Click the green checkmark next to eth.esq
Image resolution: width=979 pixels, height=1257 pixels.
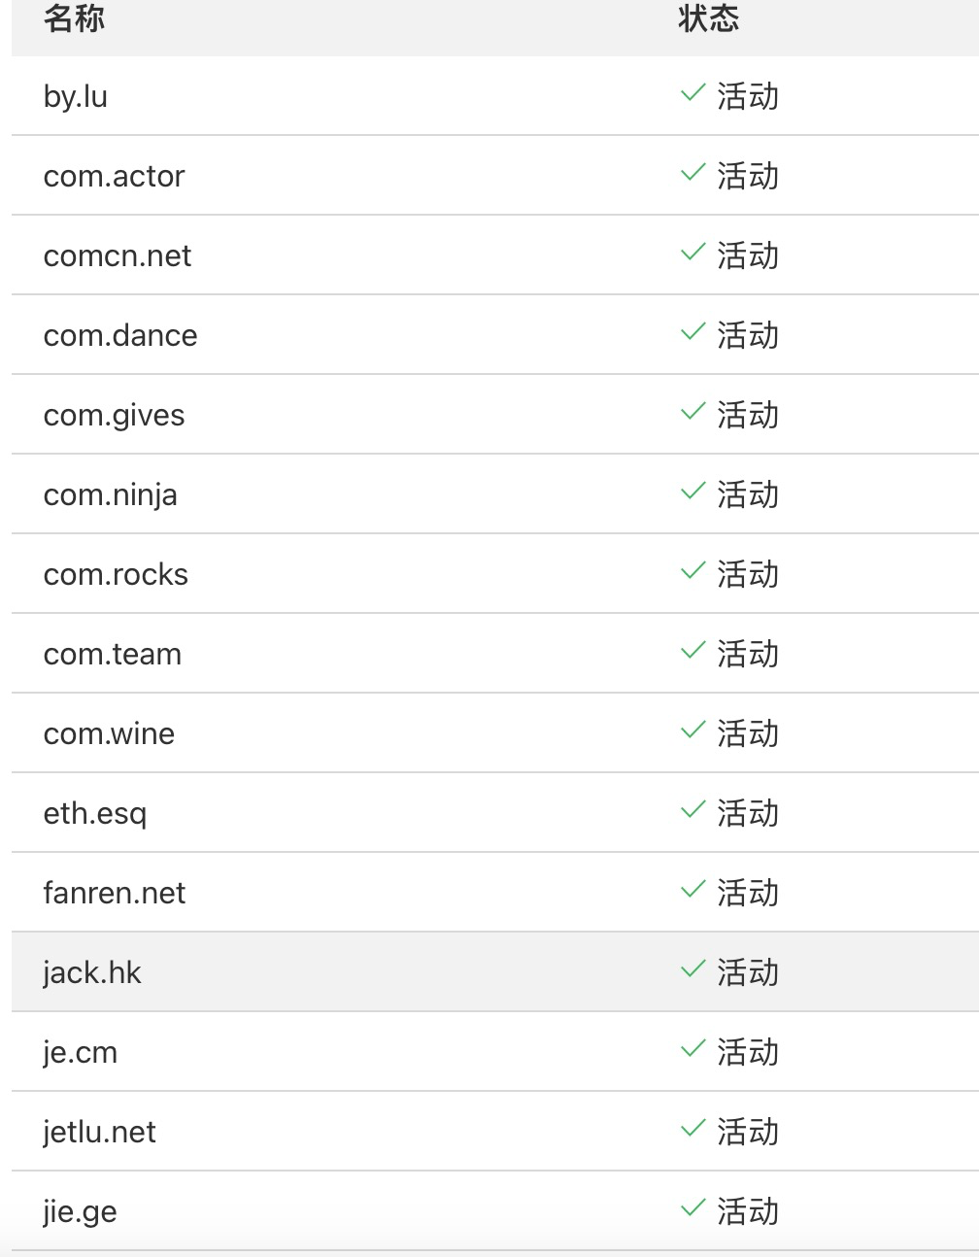point(692,811)
